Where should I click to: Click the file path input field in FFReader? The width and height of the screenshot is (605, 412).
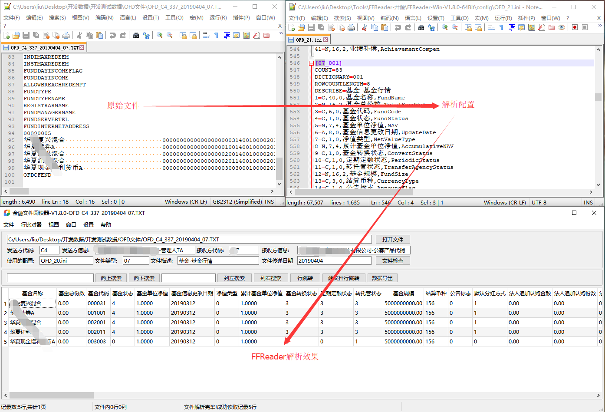(187, 239)
